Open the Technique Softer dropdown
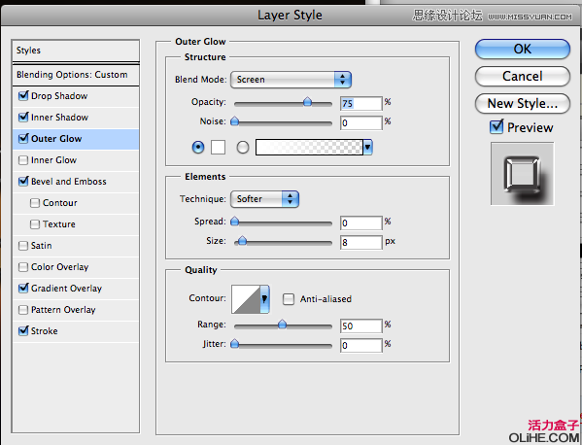The height and width of the screenshot is (445, 582). click(x=264, y=199)
